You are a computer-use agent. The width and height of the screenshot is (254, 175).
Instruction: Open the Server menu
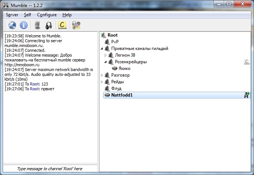[12, 15]
